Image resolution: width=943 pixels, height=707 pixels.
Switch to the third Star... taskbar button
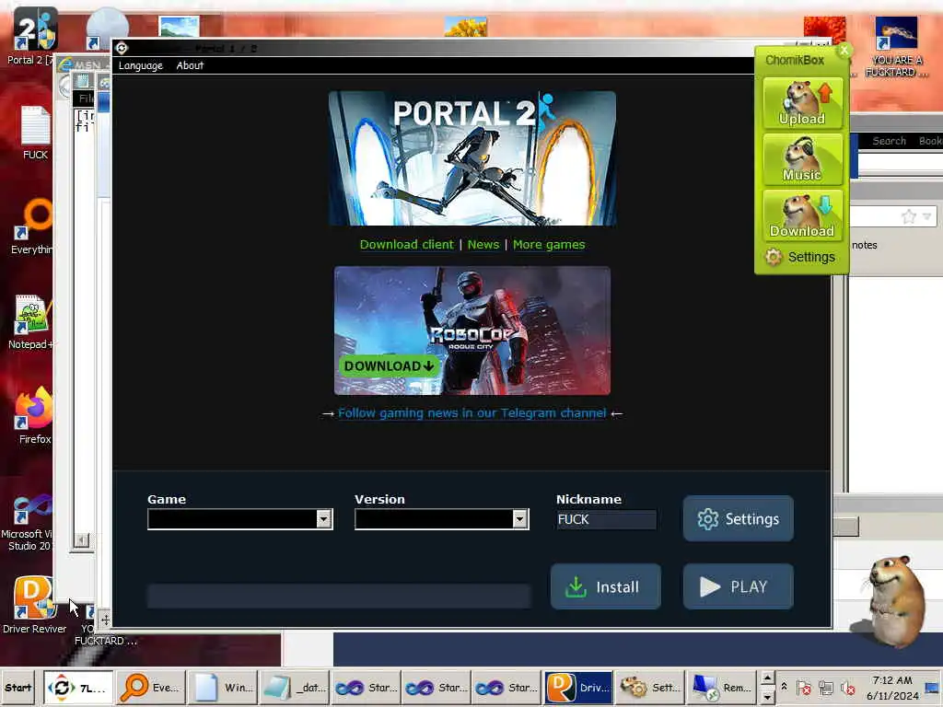click(x=506, y=688)
